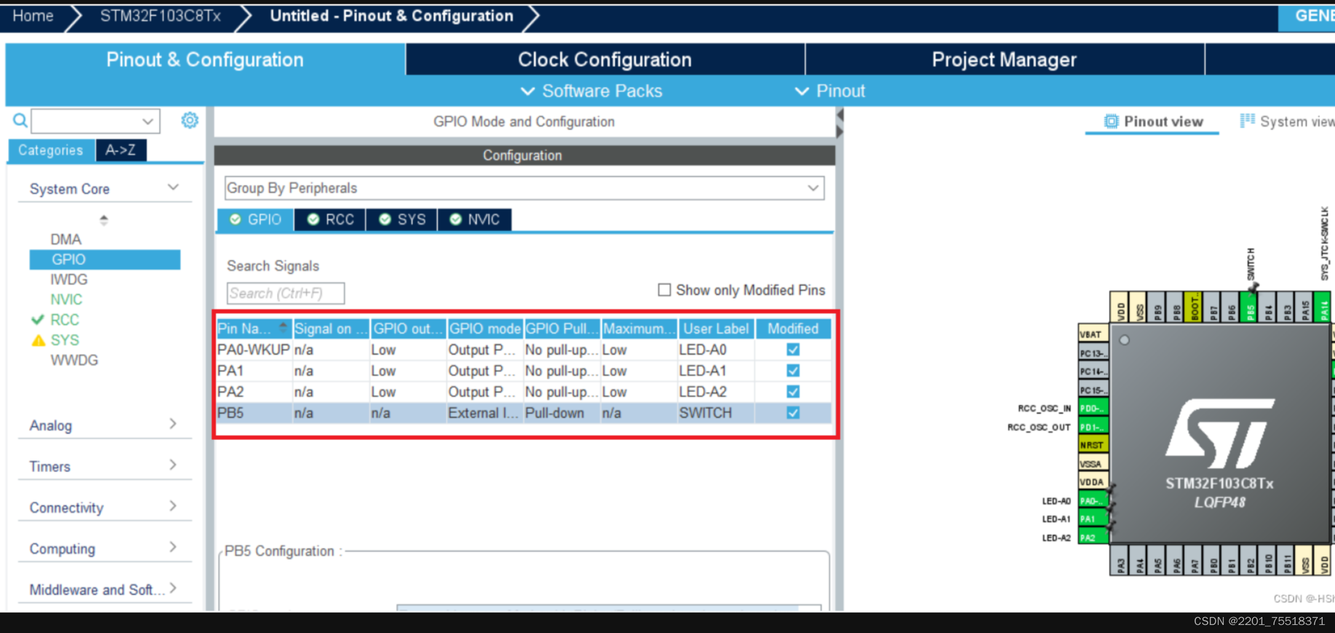The width and height of the screenshot is (1335, 633).
Task: Click the SYS warning triangle icon
Action: [38, 340]
